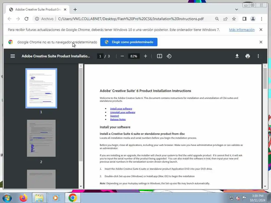Go back in browser history
This screenshot has height=203, width=271.
click(x=10, y=19)
